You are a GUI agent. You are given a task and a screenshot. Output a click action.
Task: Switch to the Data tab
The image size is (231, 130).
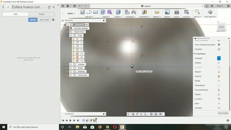pyautogui.click(x=16, y=14)
